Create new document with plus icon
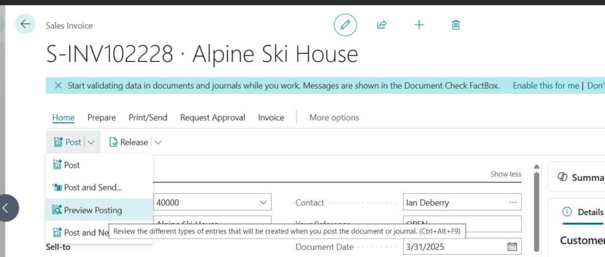The width and height of the screenshot is (605, 257). [x=419, y=25]
